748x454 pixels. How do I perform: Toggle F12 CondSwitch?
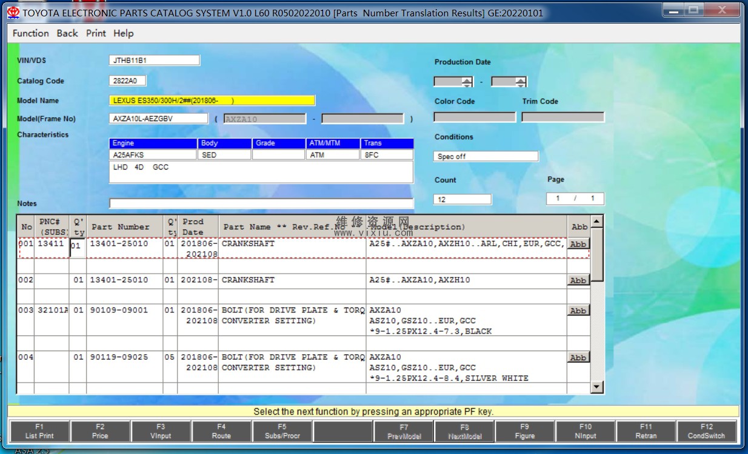(706, 431)
